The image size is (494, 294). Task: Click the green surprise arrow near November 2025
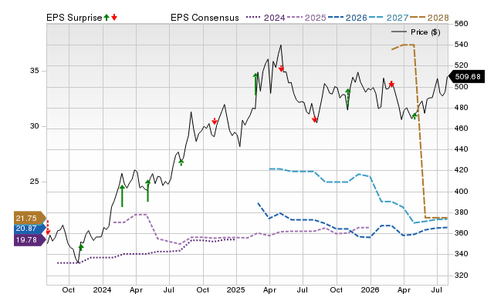348,98
